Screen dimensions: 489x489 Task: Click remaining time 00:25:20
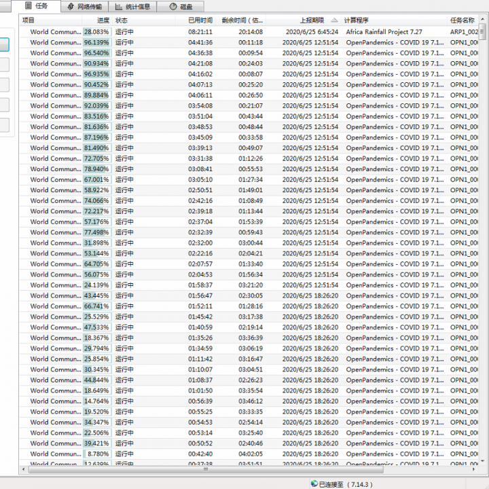pos(251,85)
